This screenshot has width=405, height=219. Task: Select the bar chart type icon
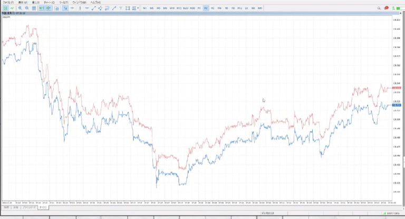point(5,8)
